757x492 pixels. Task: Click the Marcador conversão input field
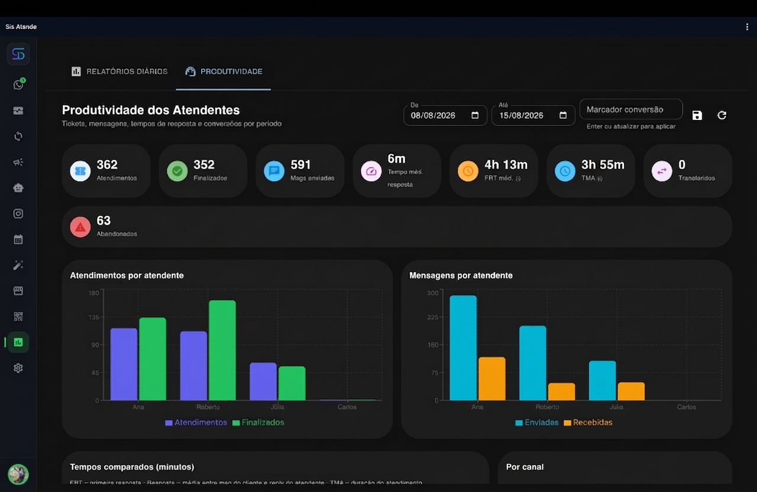click(x=631, y=109)
